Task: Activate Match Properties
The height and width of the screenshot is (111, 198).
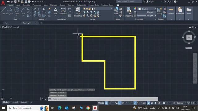Action: (x=129, y=12)
